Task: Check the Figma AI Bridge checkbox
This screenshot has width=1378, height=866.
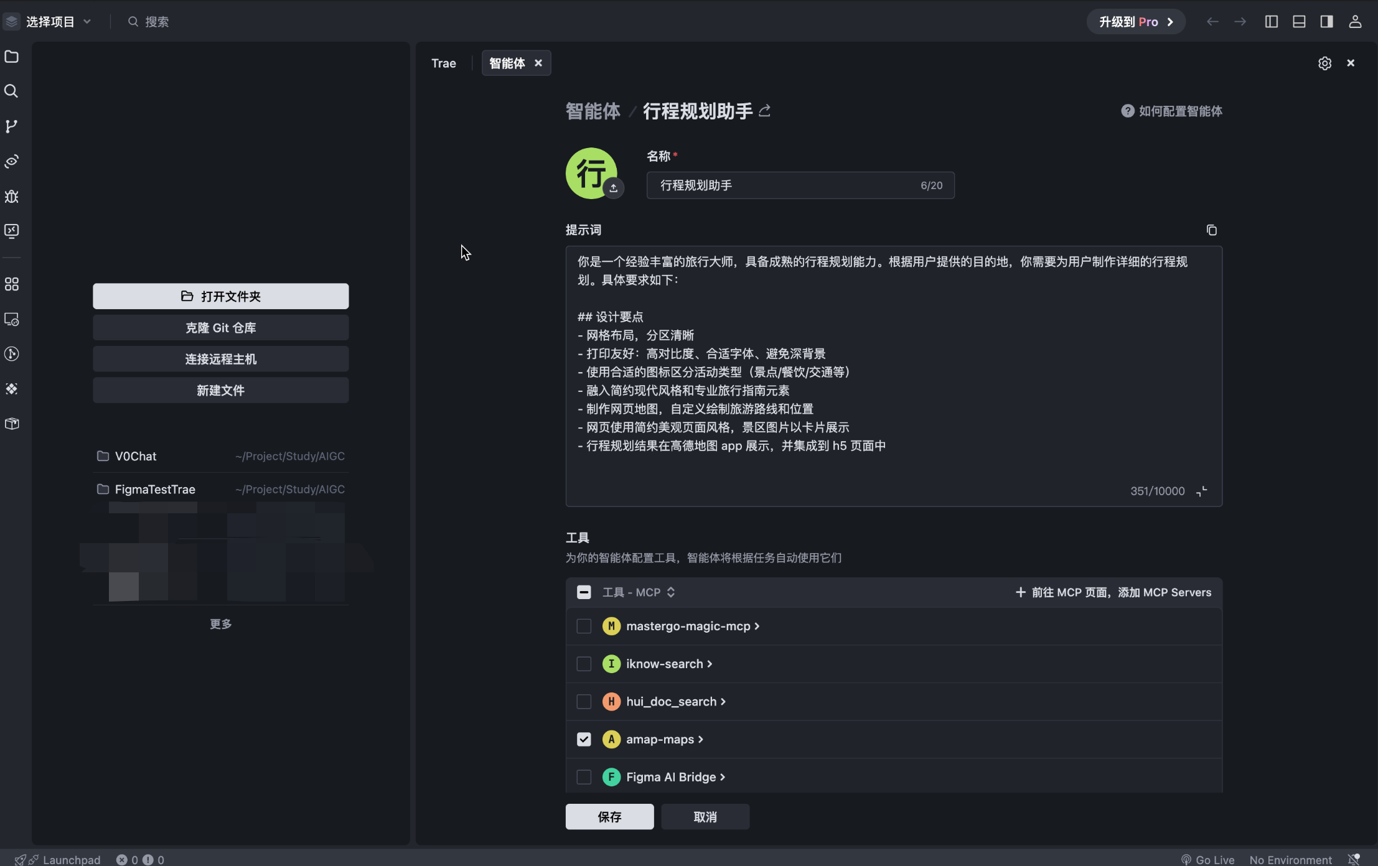Action: pyautogui.click(x=584, y=777)
